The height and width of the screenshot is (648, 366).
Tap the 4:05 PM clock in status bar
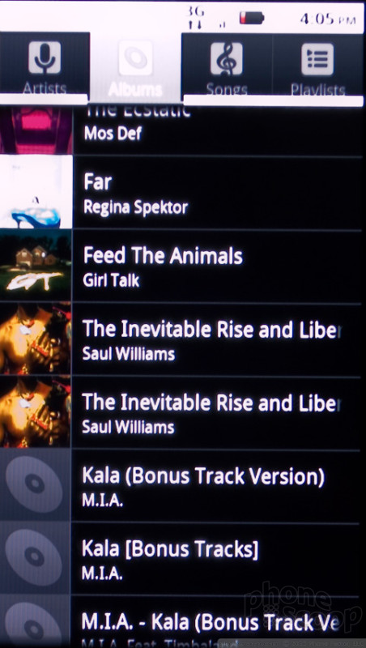point(327,19)
